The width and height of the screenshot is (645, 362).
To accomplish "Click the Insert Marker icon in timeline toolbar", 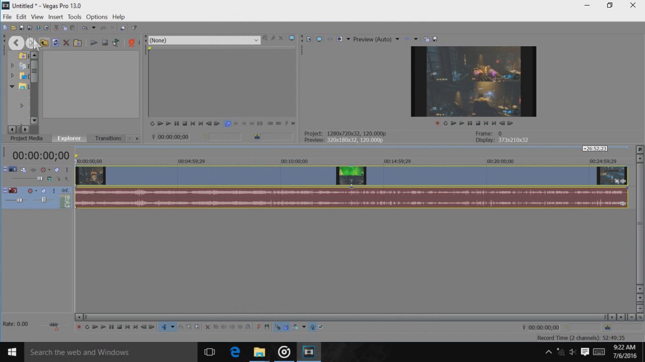I will [259, 327].
